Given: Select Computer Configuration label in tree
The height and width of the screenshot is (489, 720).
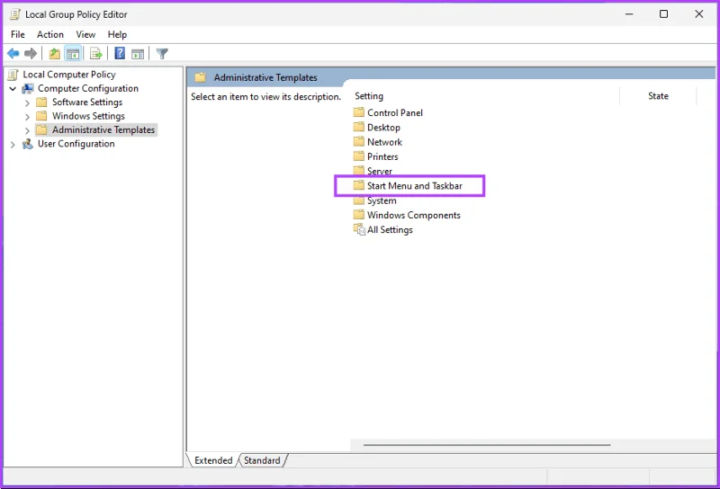Looking at the screenshot, I should [x=88, y=88].
